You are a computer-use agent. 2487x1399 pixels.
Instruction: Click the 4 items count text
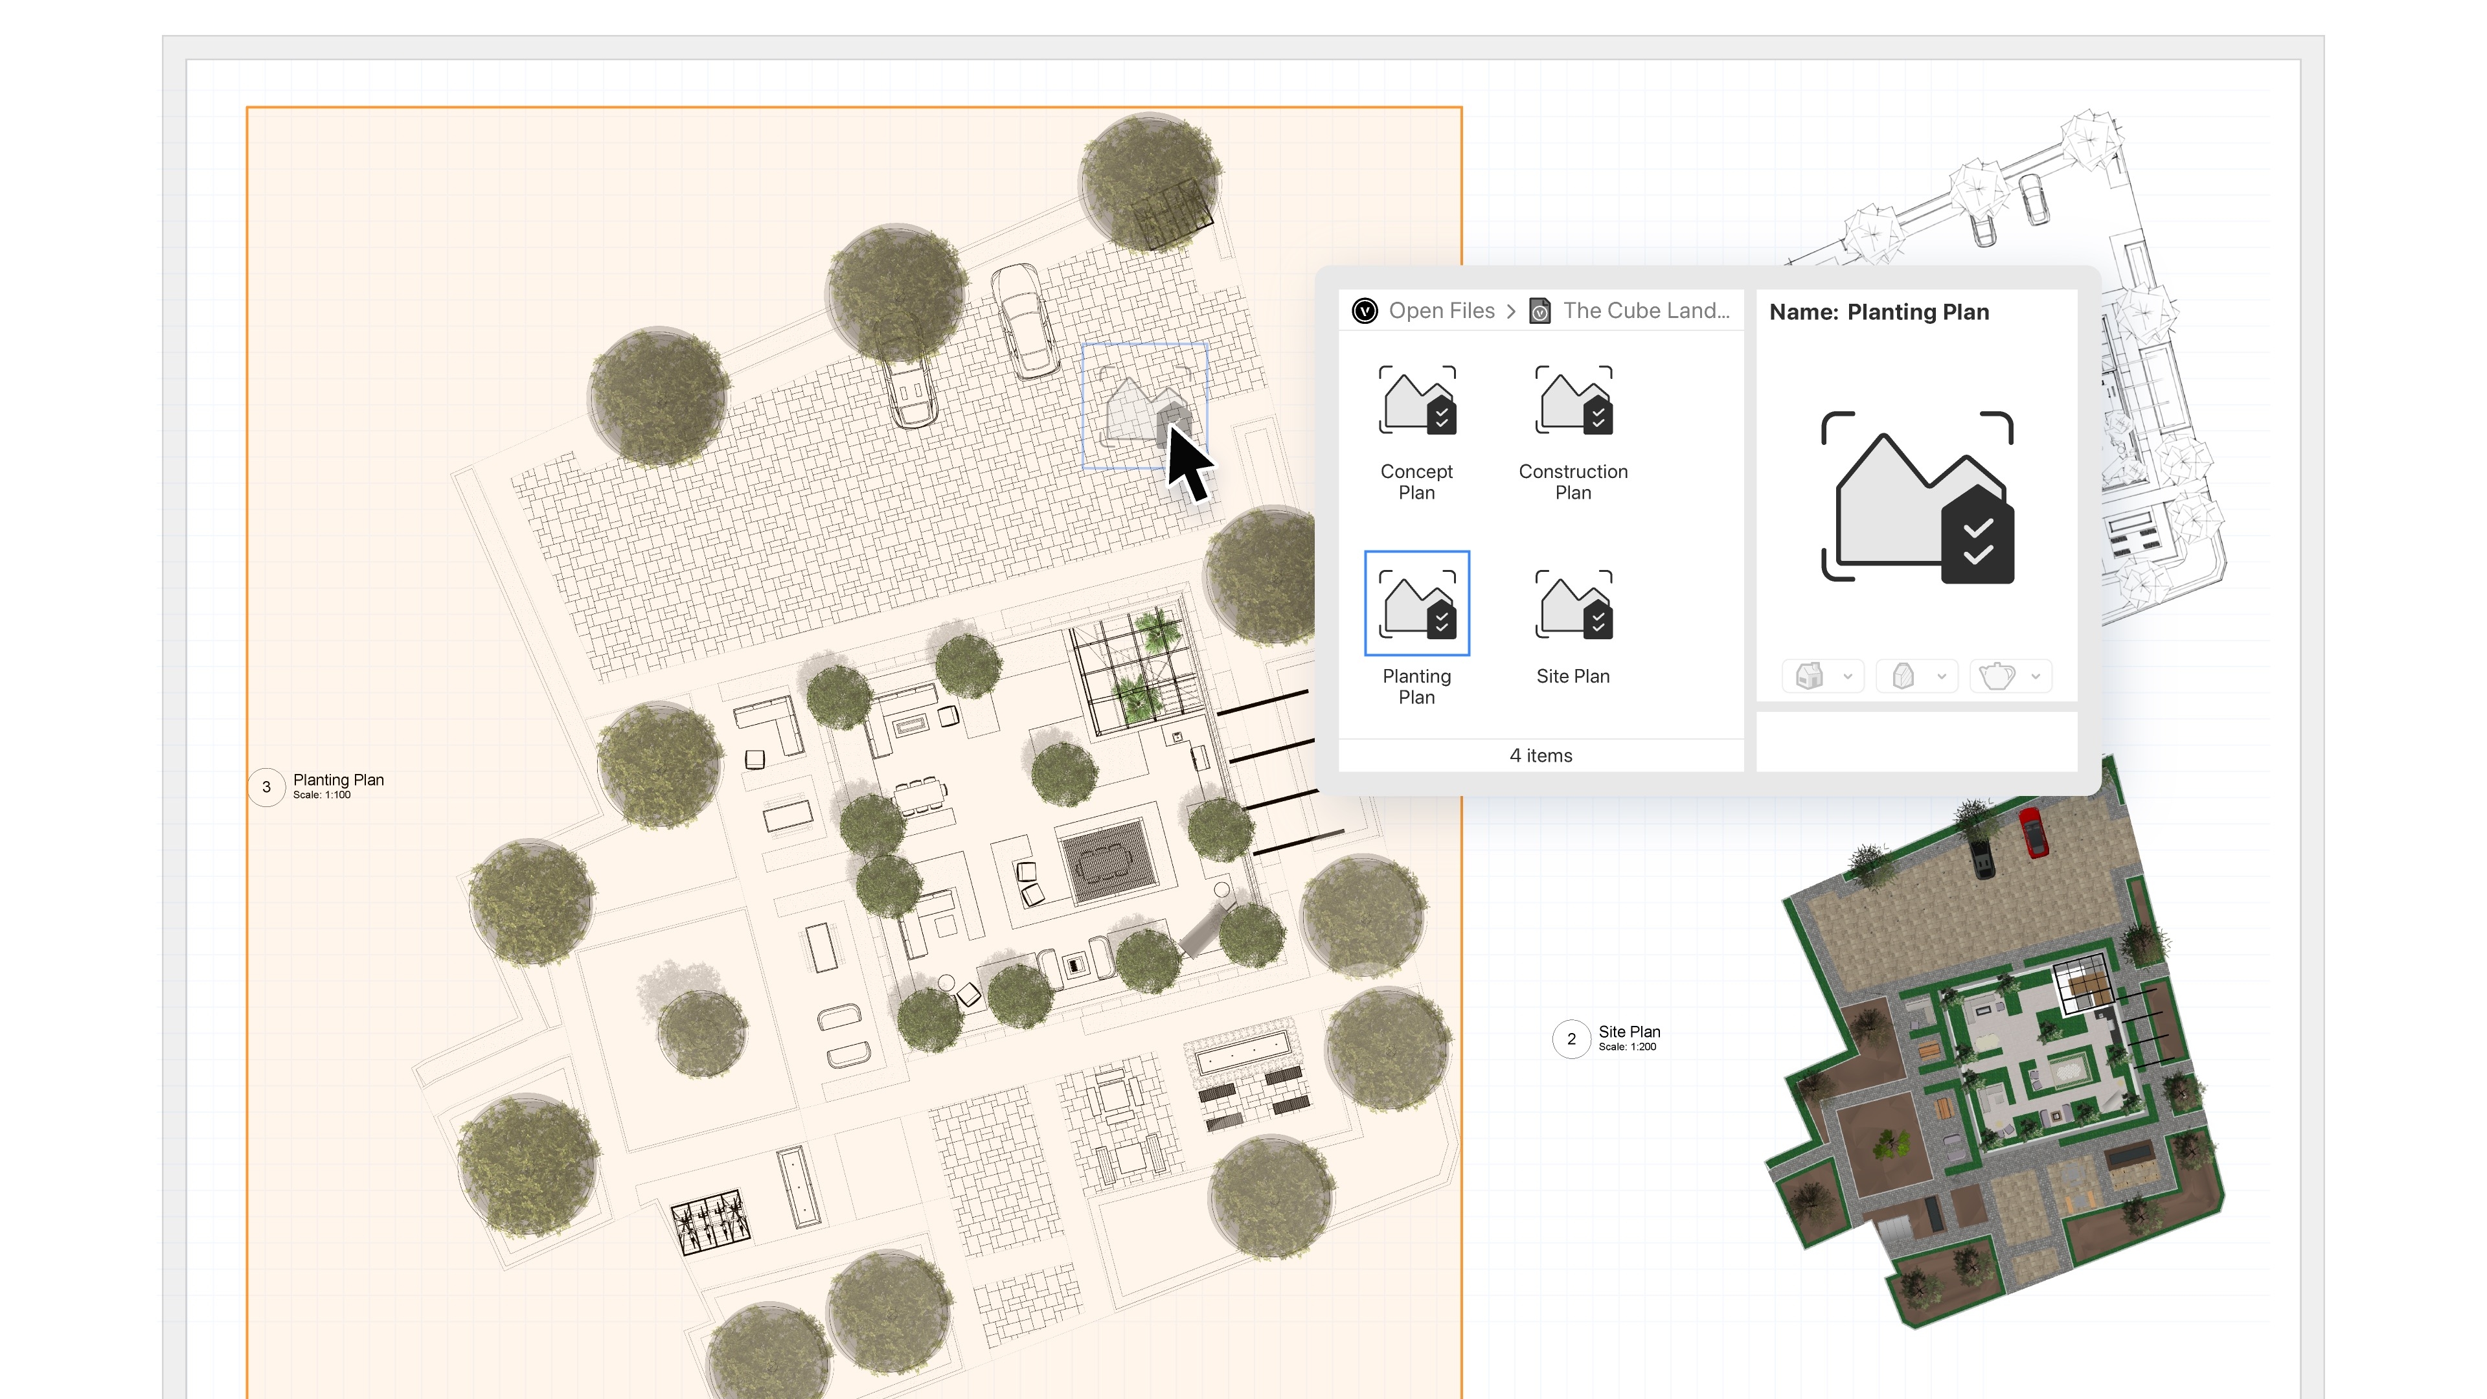pyautogui.click(x=1541, y=755)
